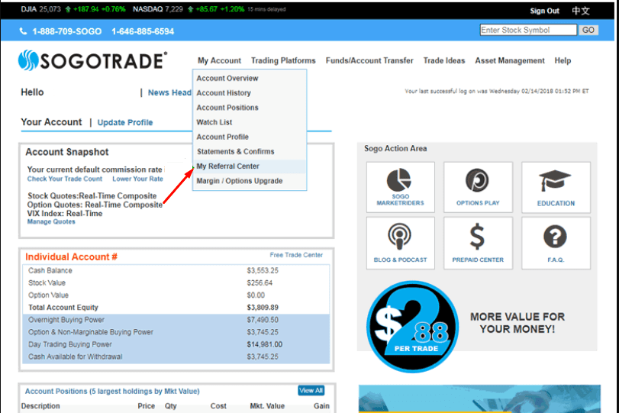
Task: Open the Help menu
Action: [563, 60]
